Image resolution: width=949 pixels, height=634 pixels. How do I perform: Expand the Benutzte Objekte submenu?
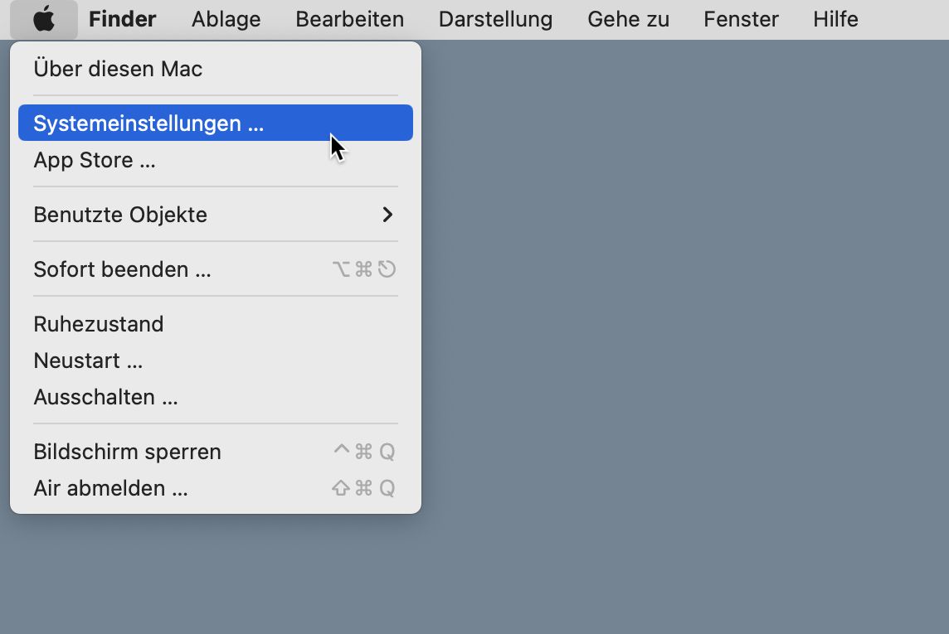(216, 215)
